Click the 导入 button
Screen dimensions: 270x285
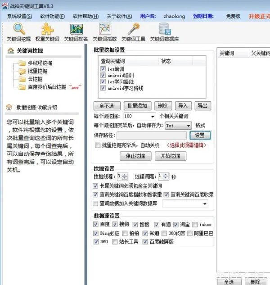click(x=183, y=106)
